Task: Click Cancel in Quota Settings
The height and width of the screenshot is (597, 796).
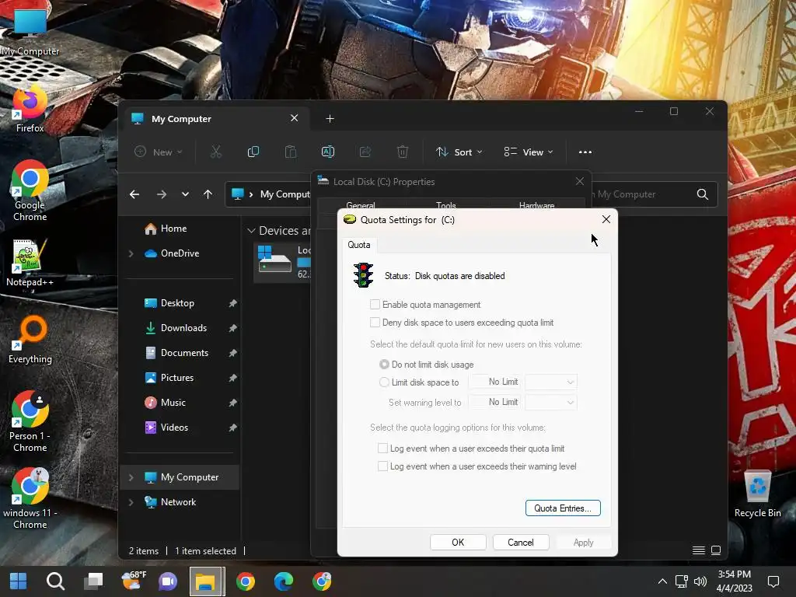Action: coord(521,542)
